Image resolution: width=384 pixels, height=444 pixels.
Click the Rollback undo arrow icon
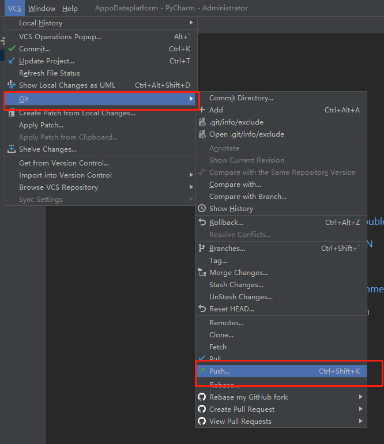tap(202, 222)
